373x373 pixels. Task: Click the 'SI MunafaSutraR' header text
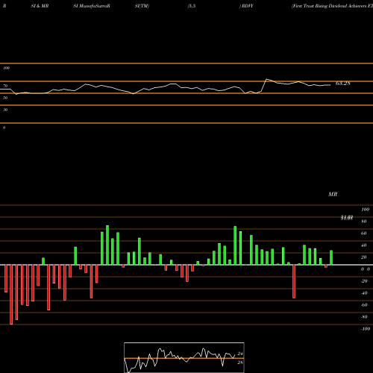92,6
